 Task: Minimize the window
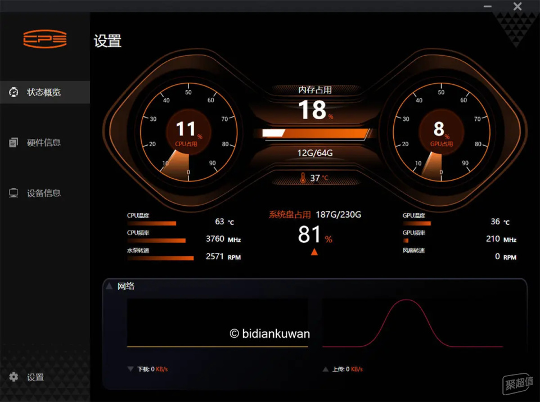click(x=487, y=6)
